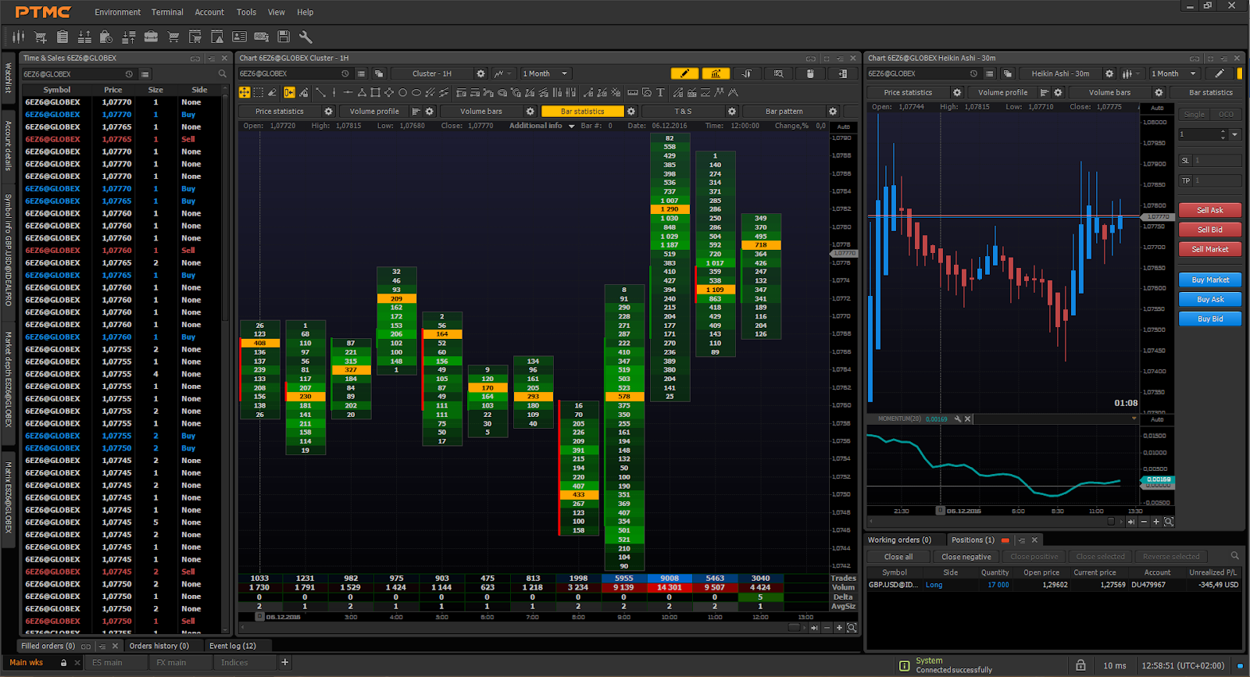Open the clipboard orders icon in main toolbar
The height and width of the screenshot is (677, 1250).
(62, 37)
